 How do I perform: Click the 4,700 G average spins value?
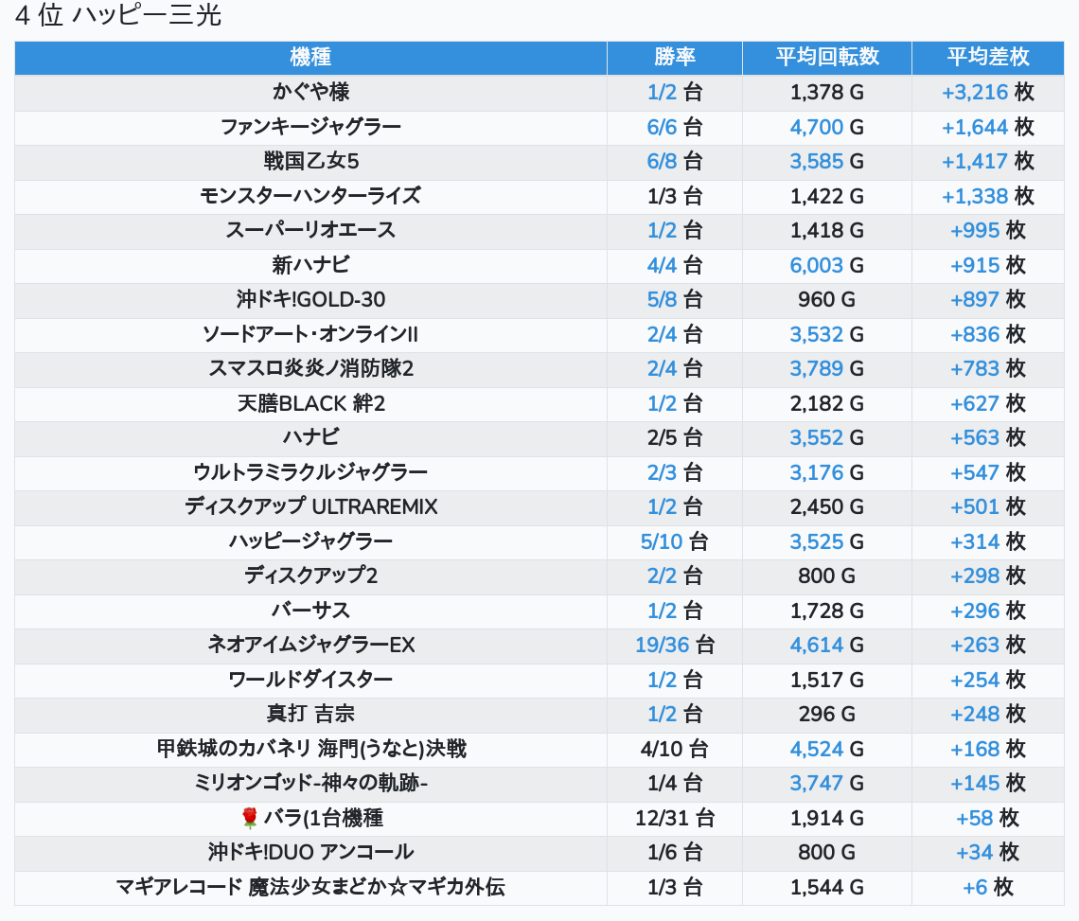827,128
